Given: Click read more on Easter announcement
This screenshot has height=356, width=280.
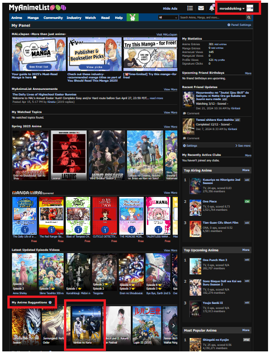Looking at the screenshot, I should coord(156,98).
